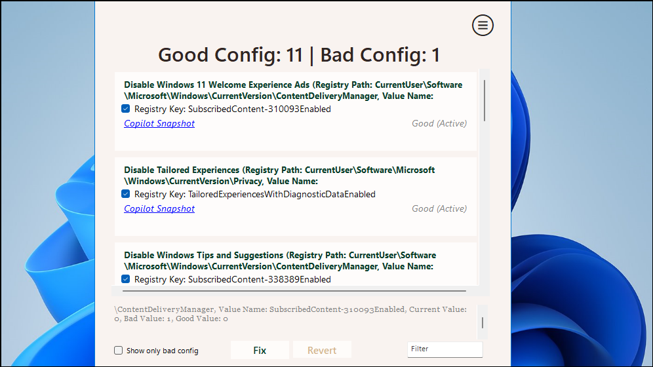
Task: Click the Fix button
Action: point(260,350)
